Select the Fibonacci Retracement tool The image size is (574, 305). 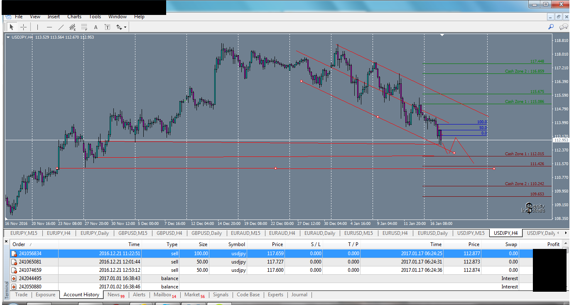(x=84, y=27)
